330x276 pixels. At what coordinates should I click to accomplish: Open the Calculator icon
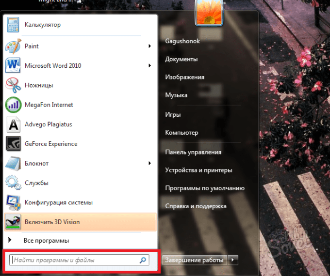click(x=13, y=25)
